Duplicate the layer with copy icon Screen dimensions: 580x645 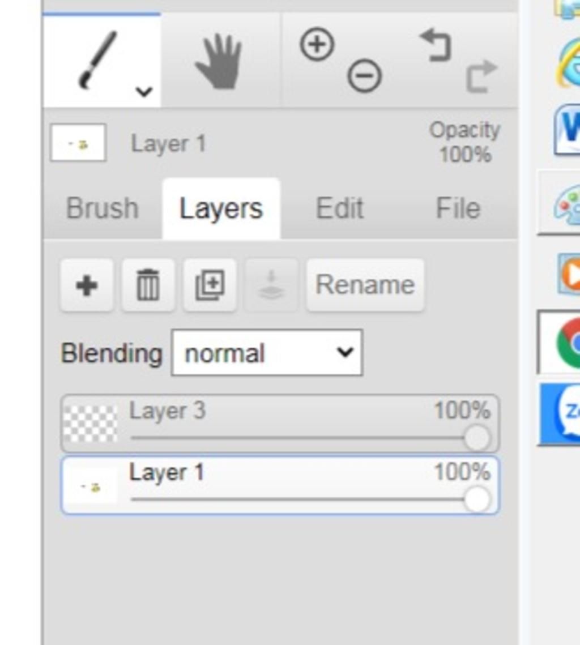pos(210,285)
